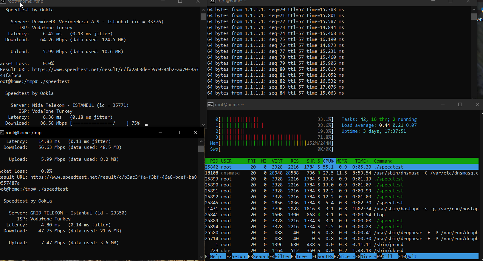Maximize the bottom-left /tmp terminal window

(178, 132)
